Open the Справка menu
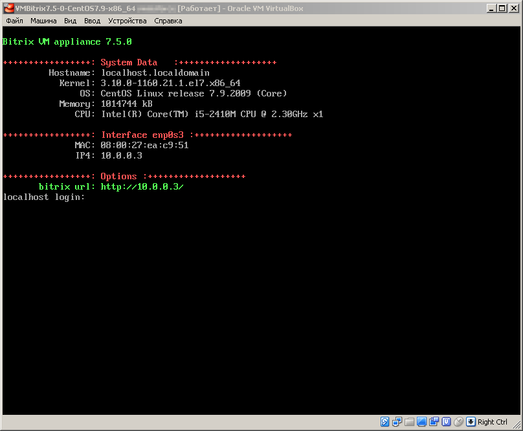The height and width of the screenshot is (431, 523). pyautogui.click(x=168, y=21)
